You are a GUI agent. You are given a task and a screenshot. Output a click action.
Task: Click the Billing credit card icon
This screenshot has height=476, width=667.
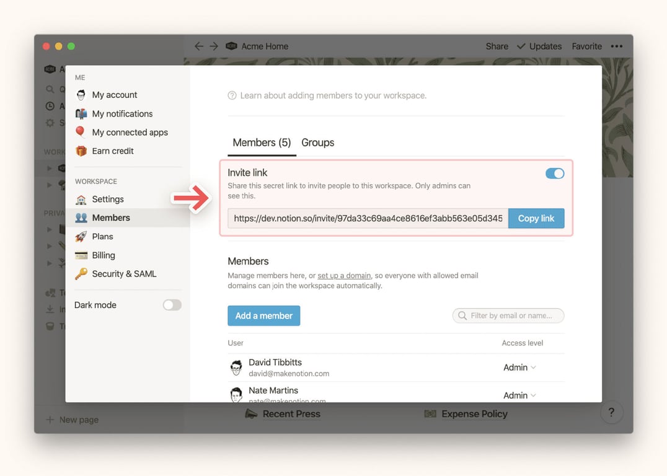[81, 255]
